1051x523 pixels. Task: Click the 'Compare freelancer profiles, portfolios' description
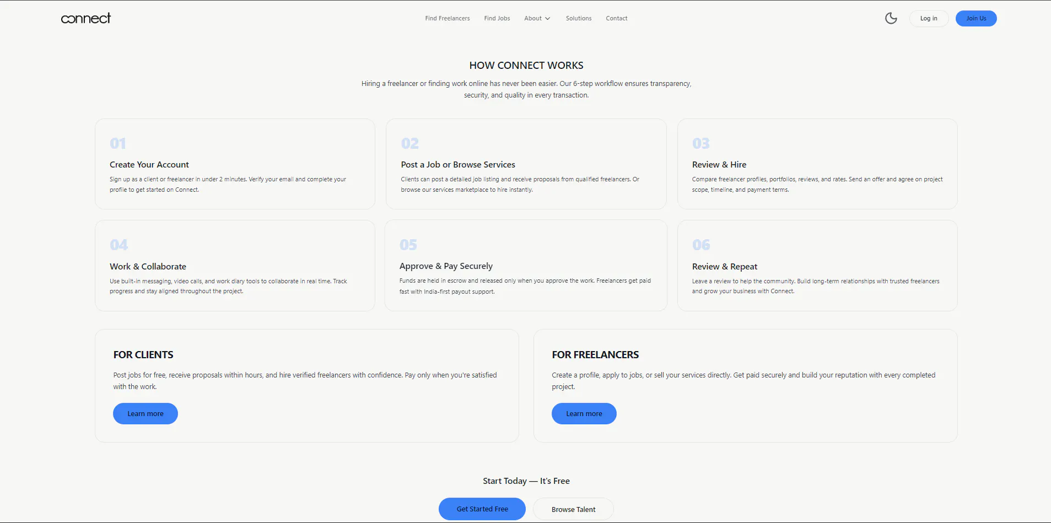point(817,185)
